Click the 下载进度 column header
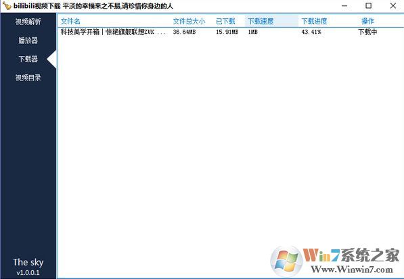Viewport: 404px width, 279px height. 314,22
